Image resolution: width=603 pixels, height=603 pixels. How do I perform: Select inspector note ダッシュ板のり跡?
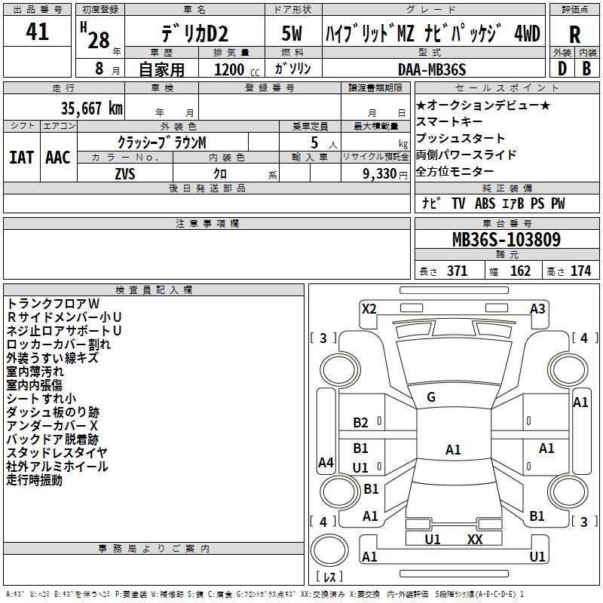53,412
